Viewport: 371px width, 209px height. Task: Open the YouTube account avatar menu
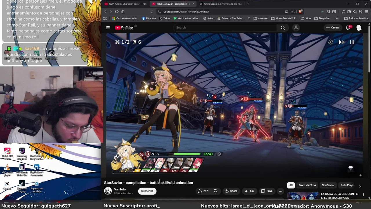(359, 28)
